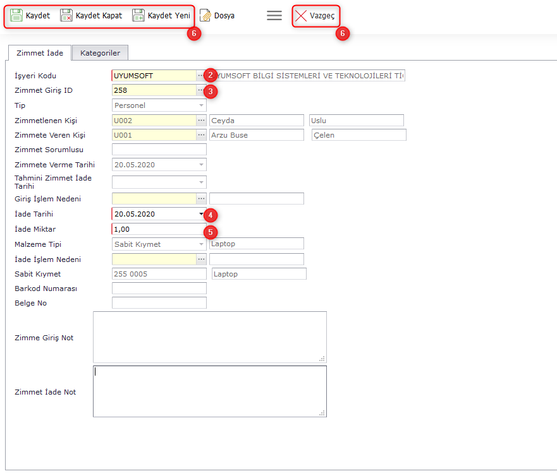This screenshot has height=476, width=557.
Task: Click into the İade Miktar field
Action: pos(158,229)
